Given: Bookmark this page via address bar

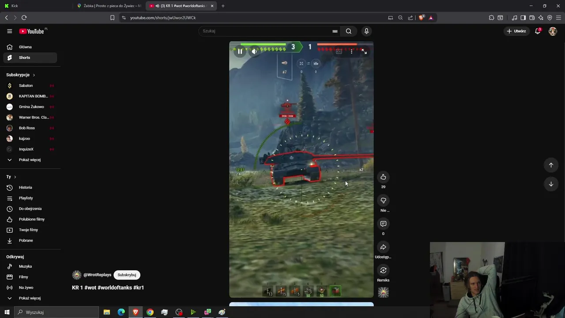Looking at the screenshot, I should [112, 18].
